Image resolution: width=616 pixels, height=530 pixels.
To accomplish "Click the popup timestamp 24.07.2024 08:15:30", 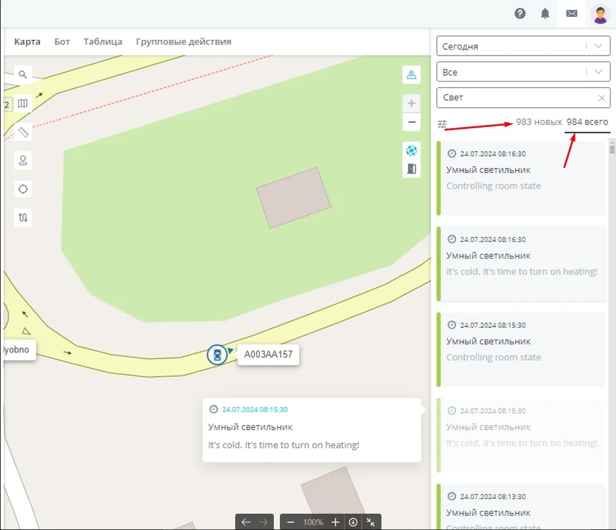I will [x=255, y=409].
